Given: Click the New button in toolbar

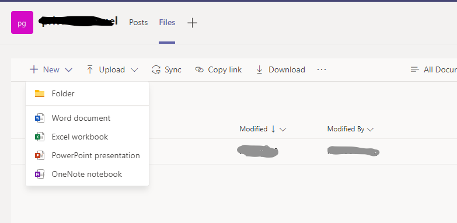Looking at the screenshot, I should [x=51, y=69].
